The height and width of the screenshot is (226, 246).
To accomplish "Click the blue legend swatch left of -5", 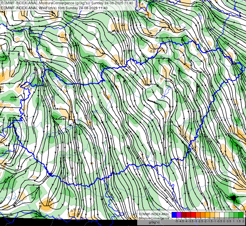I will pos(174,215).
